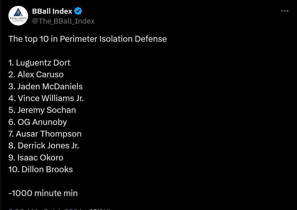Open the BBall Index profile avatar
297x210 pixels.
pyautogui.click(x=18, y=16)
